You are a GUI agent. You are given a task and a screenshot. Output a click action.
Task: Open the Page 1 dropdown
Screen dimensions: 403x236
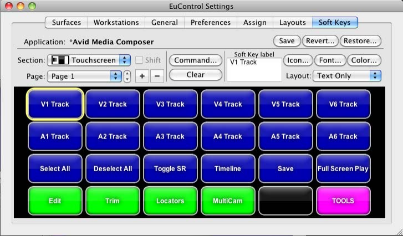coord(84,76)
